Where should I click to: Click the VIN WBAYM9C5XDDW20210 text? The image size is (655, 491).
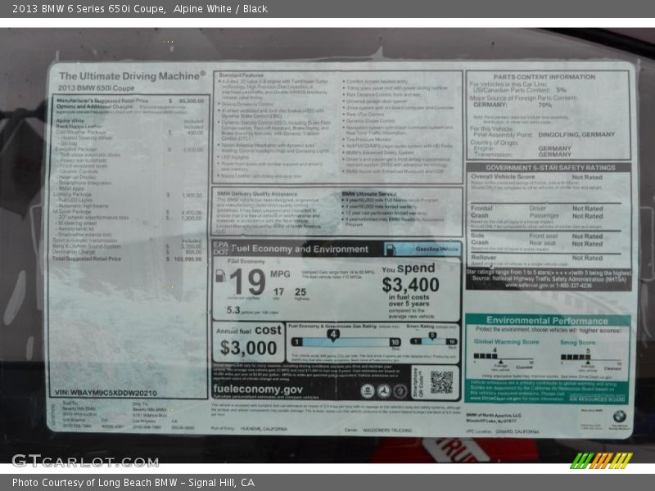pos(106,393)
